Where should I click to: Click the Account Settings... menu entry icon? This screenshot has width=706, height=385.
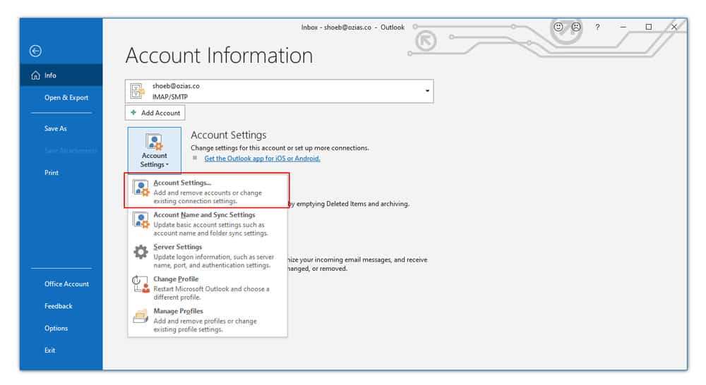click(x=141, y=188)
